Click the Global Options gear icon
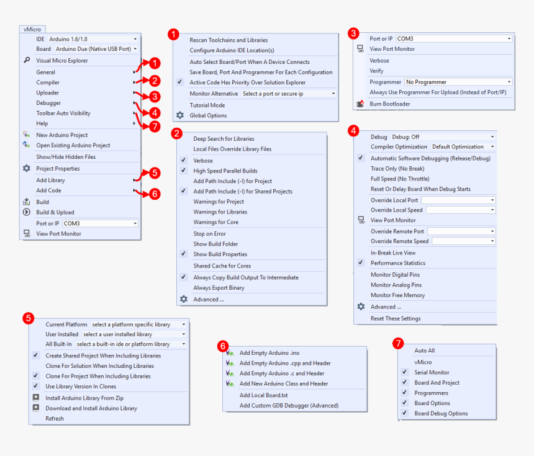534x456 pixels. (180, 115)
